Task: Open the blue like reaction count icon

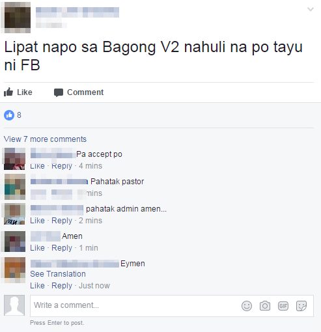Action: pyautogui.click(x=9, y=115)
